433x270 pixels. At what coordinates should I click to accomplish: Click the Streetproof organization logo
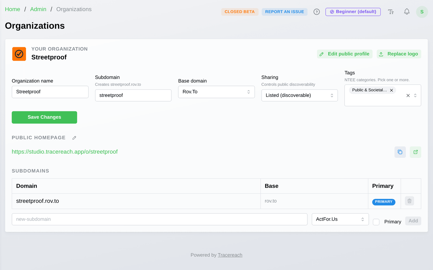point(19,54)
